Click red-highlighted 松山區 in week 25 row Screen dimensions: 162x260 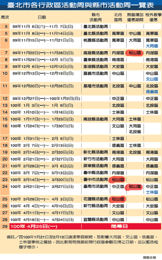click(x=118, y=199)
